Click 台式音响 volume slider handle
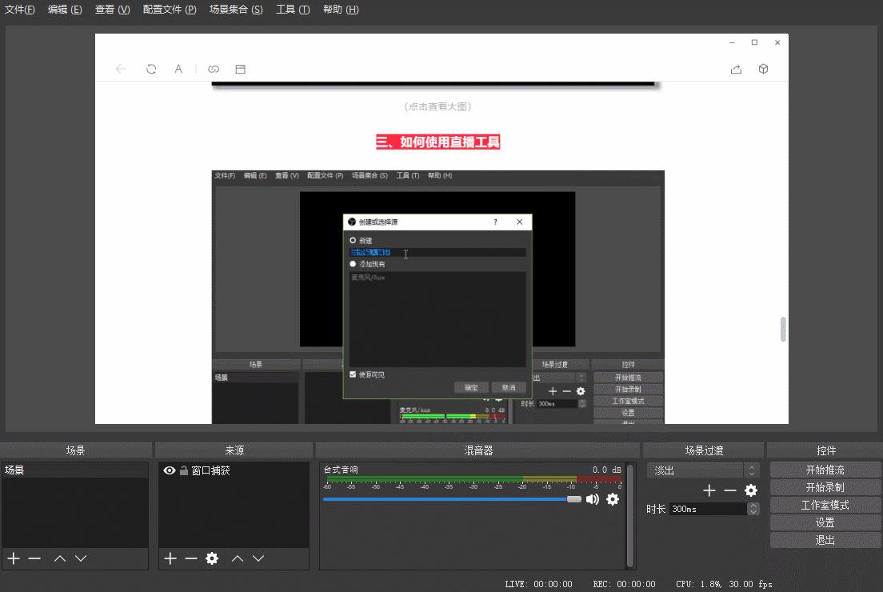This screenshot has height=592, width=883. [573, 499]
